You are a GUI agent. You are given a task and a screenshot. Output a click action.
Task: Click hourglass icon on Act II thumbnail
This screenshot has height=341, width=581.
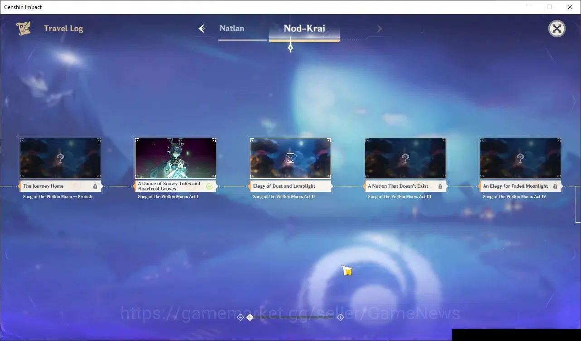click(290, 158)
